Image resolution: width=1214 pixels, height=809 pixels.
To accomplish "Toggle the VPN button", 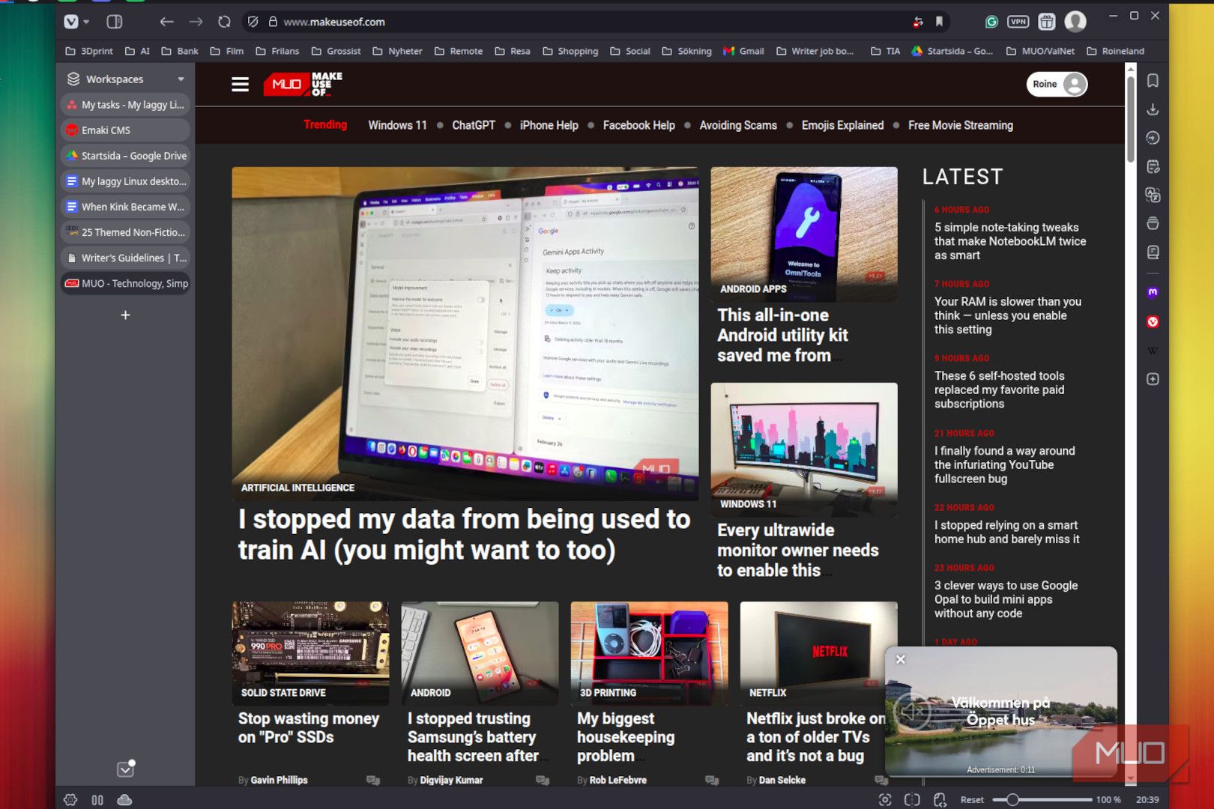I will (1018, 22).
